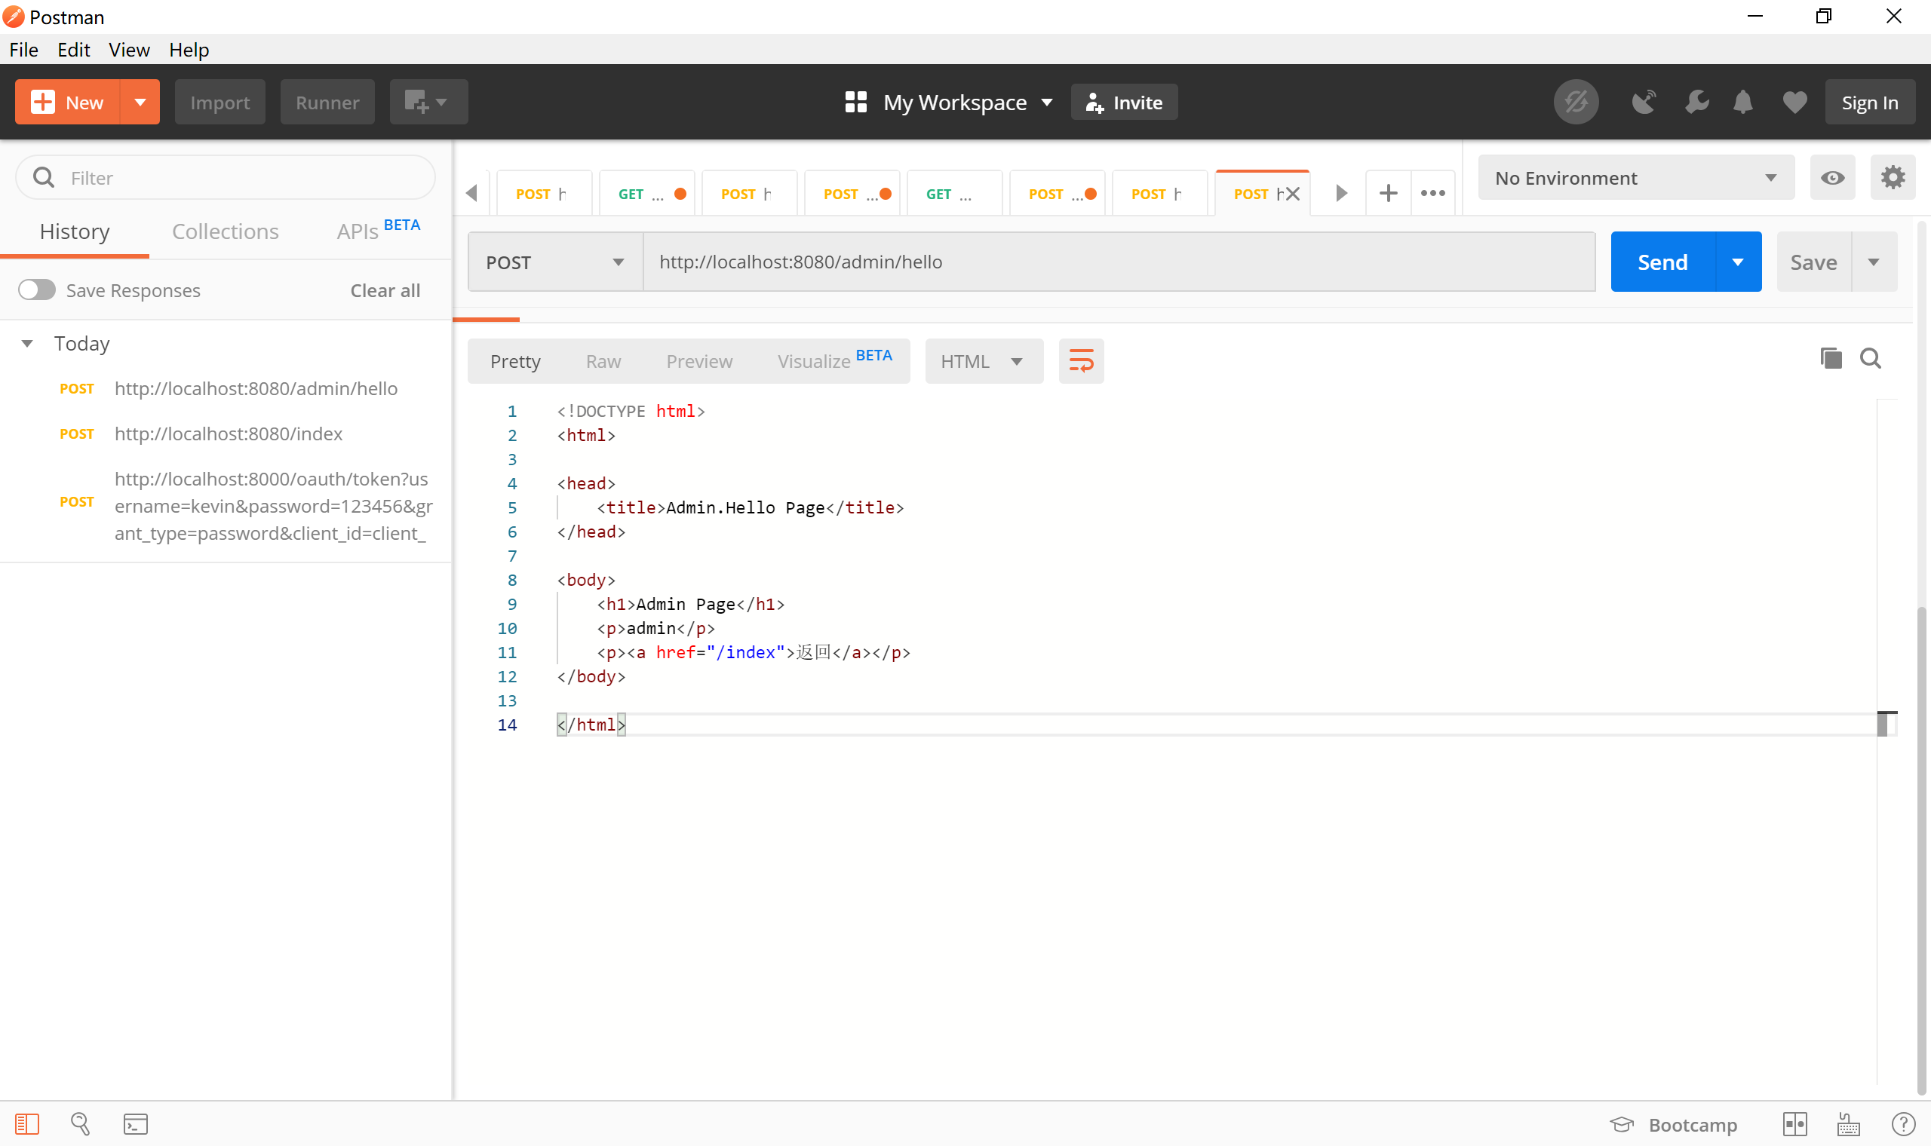
Task: Toggle sidebar visibility icon at bottom left
Action: (x=27, y=1123)
